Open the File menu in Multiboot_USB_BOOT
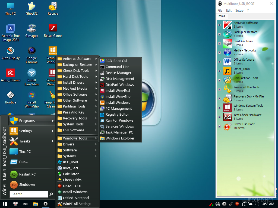Viewport: 278px width, 208px height. [x=220, y=11]
